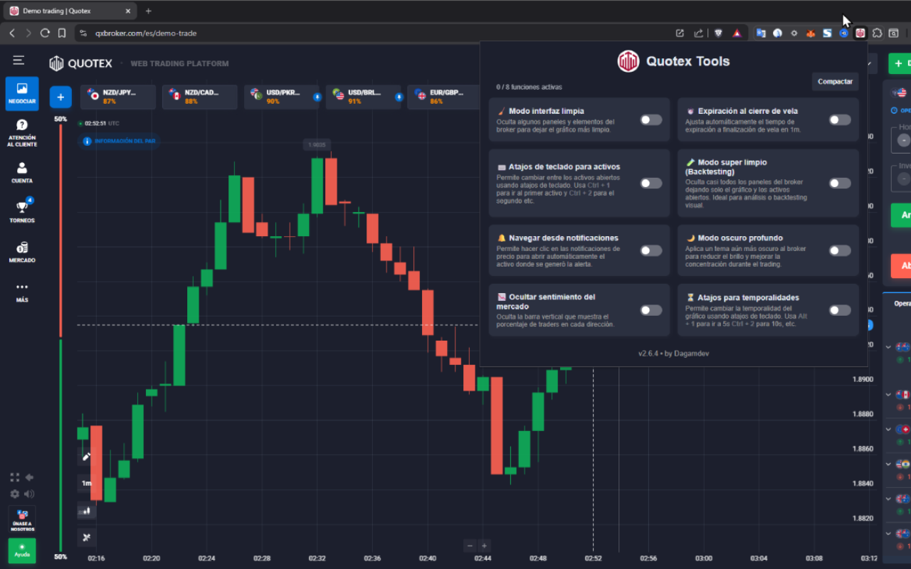
Task: Bookmark this page
Action: tap(62, 33)
